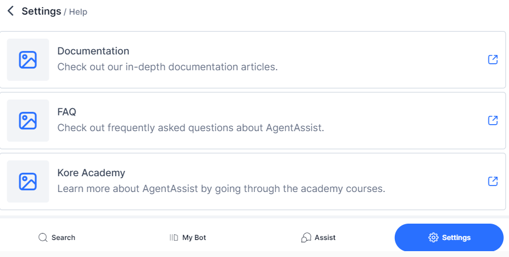Click the FAQ image placeholder icon

click(28, 121)
